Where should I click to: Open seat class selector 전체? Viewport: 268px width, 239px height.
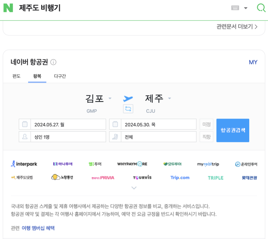tap(159, 137)
